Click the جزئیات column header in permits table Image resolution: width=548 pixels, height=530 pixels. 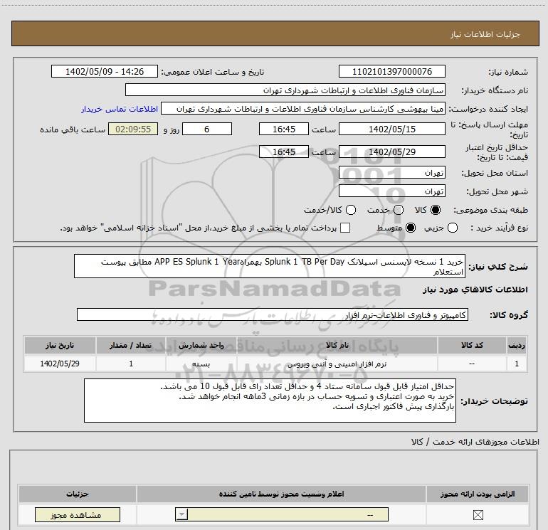[x=78, y=494]
